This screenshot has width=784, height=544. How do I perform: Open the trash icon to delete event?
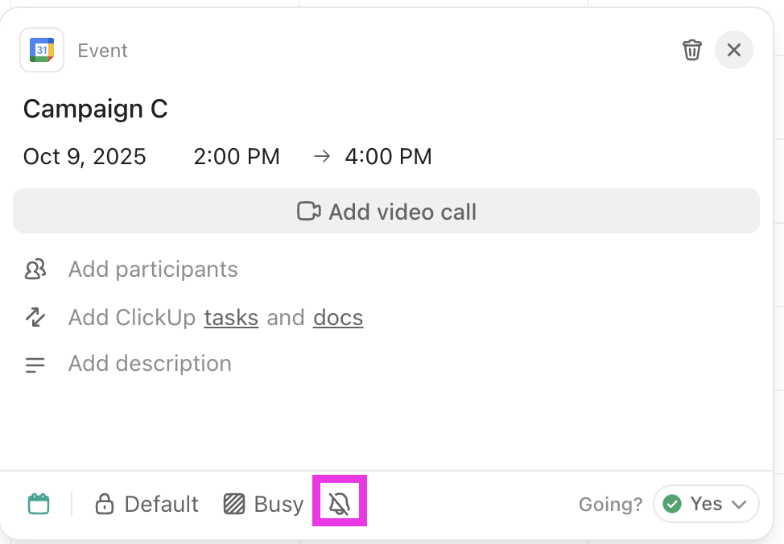(x=692, y=50)
